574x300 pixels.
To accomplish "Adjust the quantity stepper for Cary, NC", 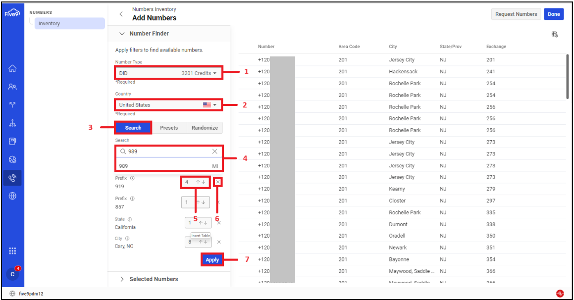I will pos(198,242).
